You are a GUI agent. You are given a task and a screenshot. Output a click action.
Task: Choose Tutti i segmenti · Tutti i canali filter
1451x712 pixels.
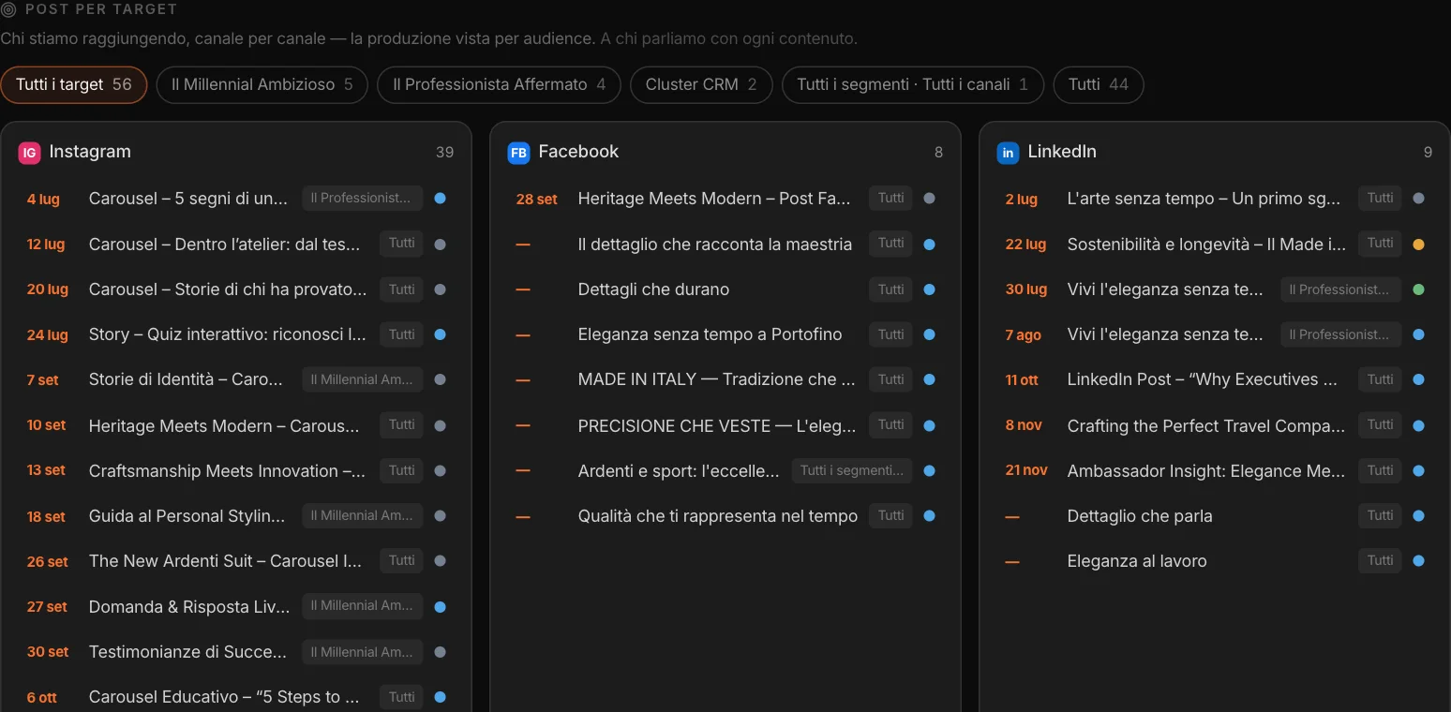click(x=912, y=84)
